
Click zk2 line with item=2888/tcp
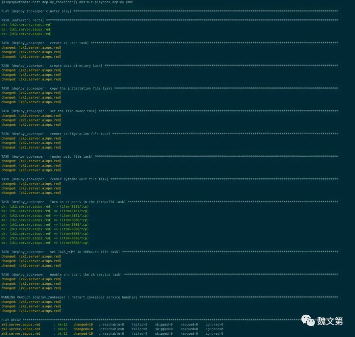pyautogui.click(x=45, y=220)
